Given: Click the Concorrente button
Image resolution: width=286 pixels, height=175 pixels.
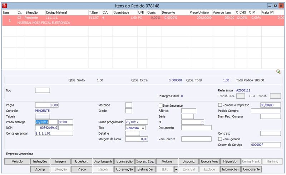Looking at the screenshot, I should 251,169.
